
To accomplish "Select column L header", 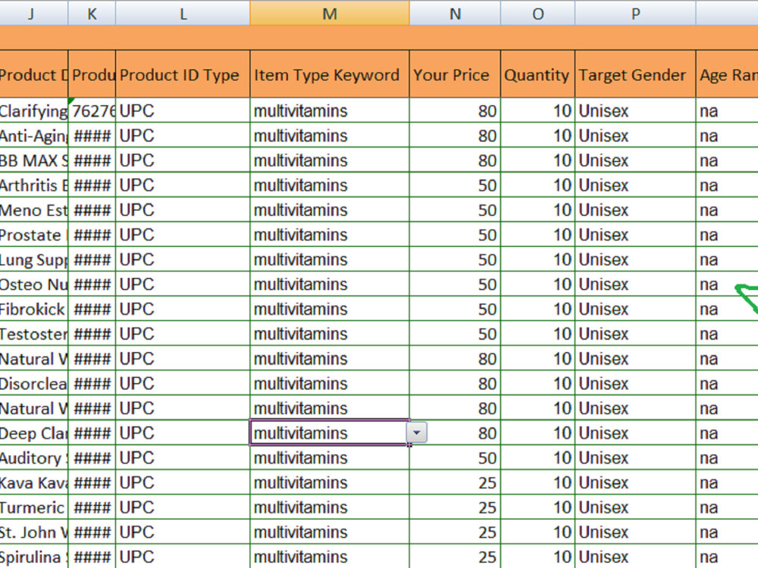I will 183,14.
